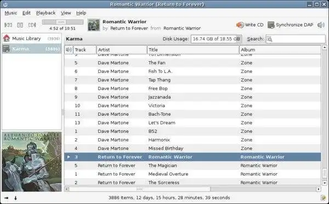Click vertical scrollbar up arrow

tap(325, 48)
